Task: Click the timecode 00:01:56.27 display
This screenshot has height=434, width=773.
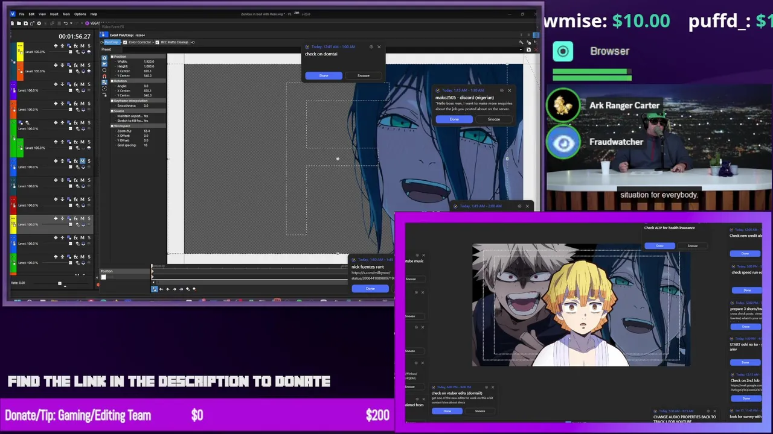Action: (x=75, y=36)
